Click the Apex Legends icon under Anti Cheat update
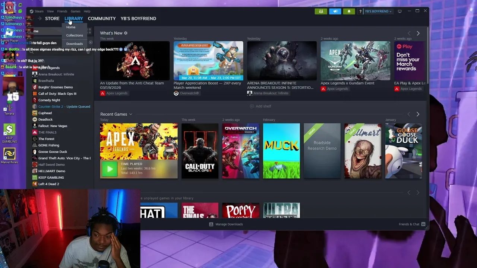Viewport: 477px width, 268px height. (x=102, y=93)
